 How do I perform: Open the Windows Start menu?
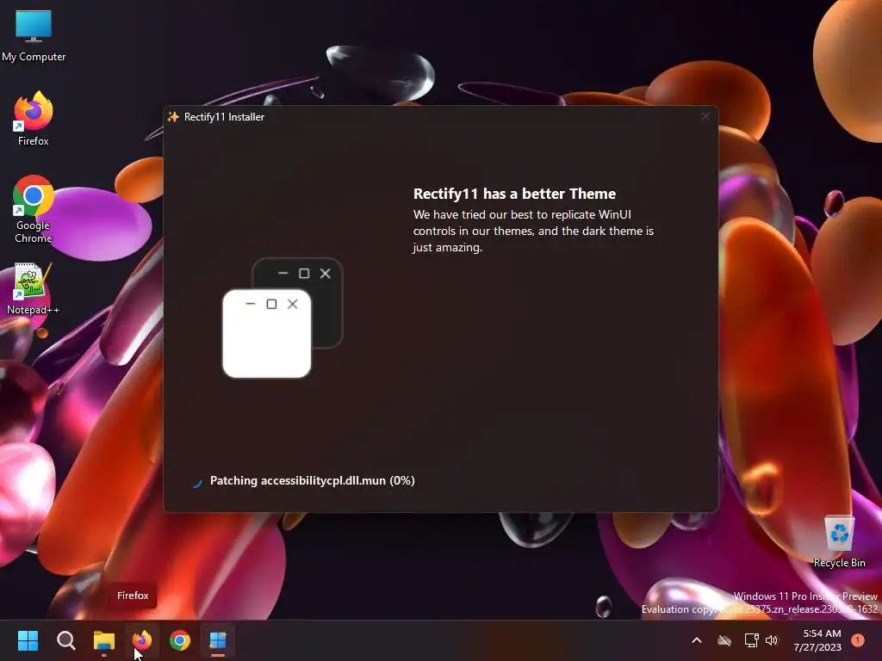pos(28,640)
